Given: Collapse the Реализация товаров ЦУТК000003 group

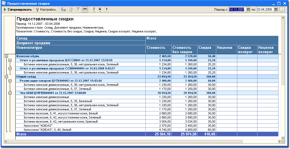Looking at the screenshot, I should coord(10,81).
